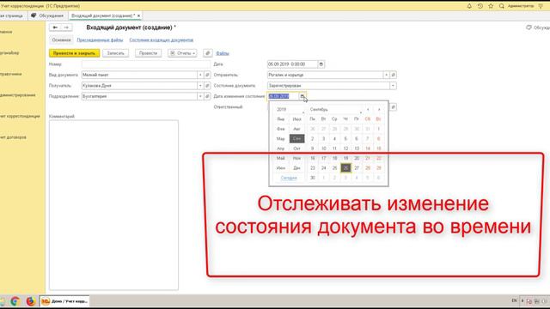Open the Отправитель item with its open icon

[394, 75]
